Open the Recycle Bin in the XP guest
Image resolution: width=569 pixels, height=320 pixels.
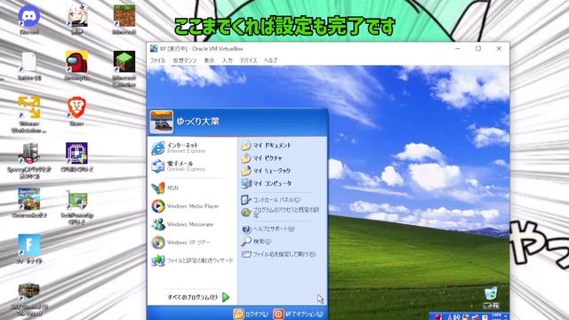point(491,298)
